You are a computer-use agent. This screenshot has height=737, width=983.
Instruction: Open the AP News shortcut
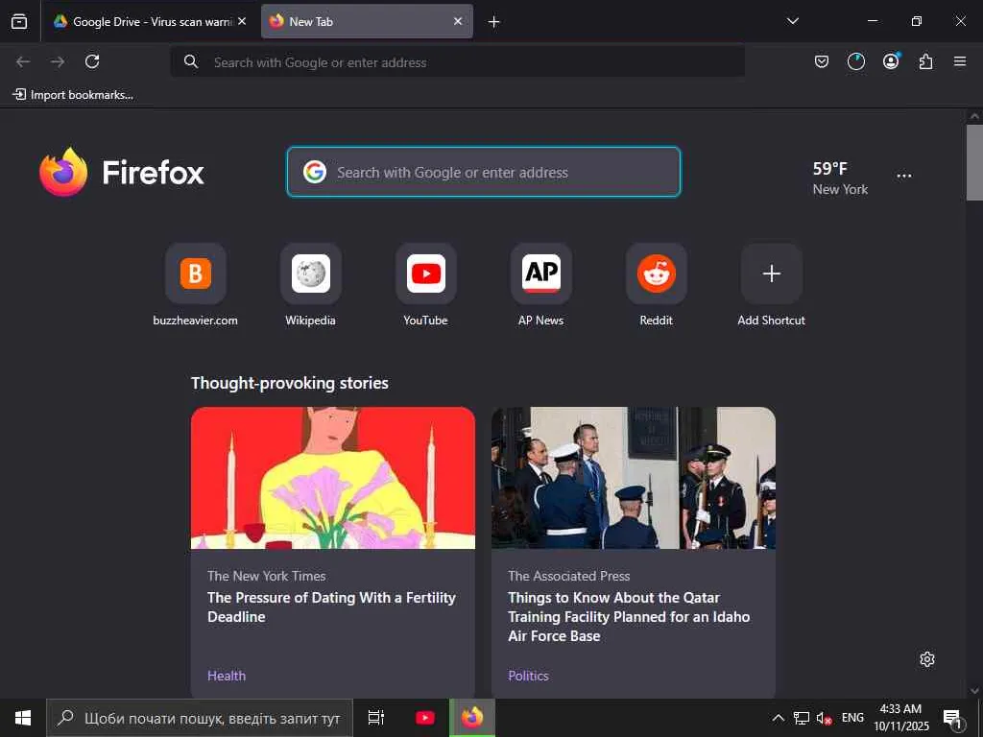(541, 285)
